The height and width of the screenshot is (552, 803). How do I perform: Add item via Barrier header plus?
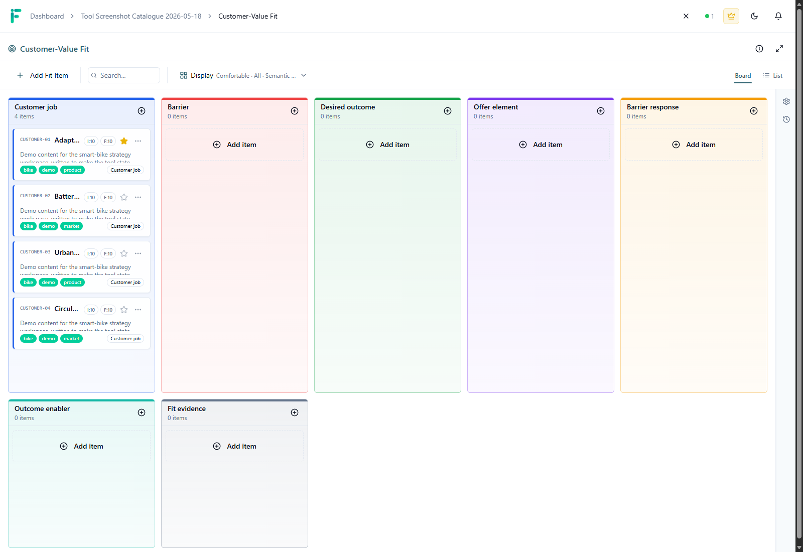(295, 111)
